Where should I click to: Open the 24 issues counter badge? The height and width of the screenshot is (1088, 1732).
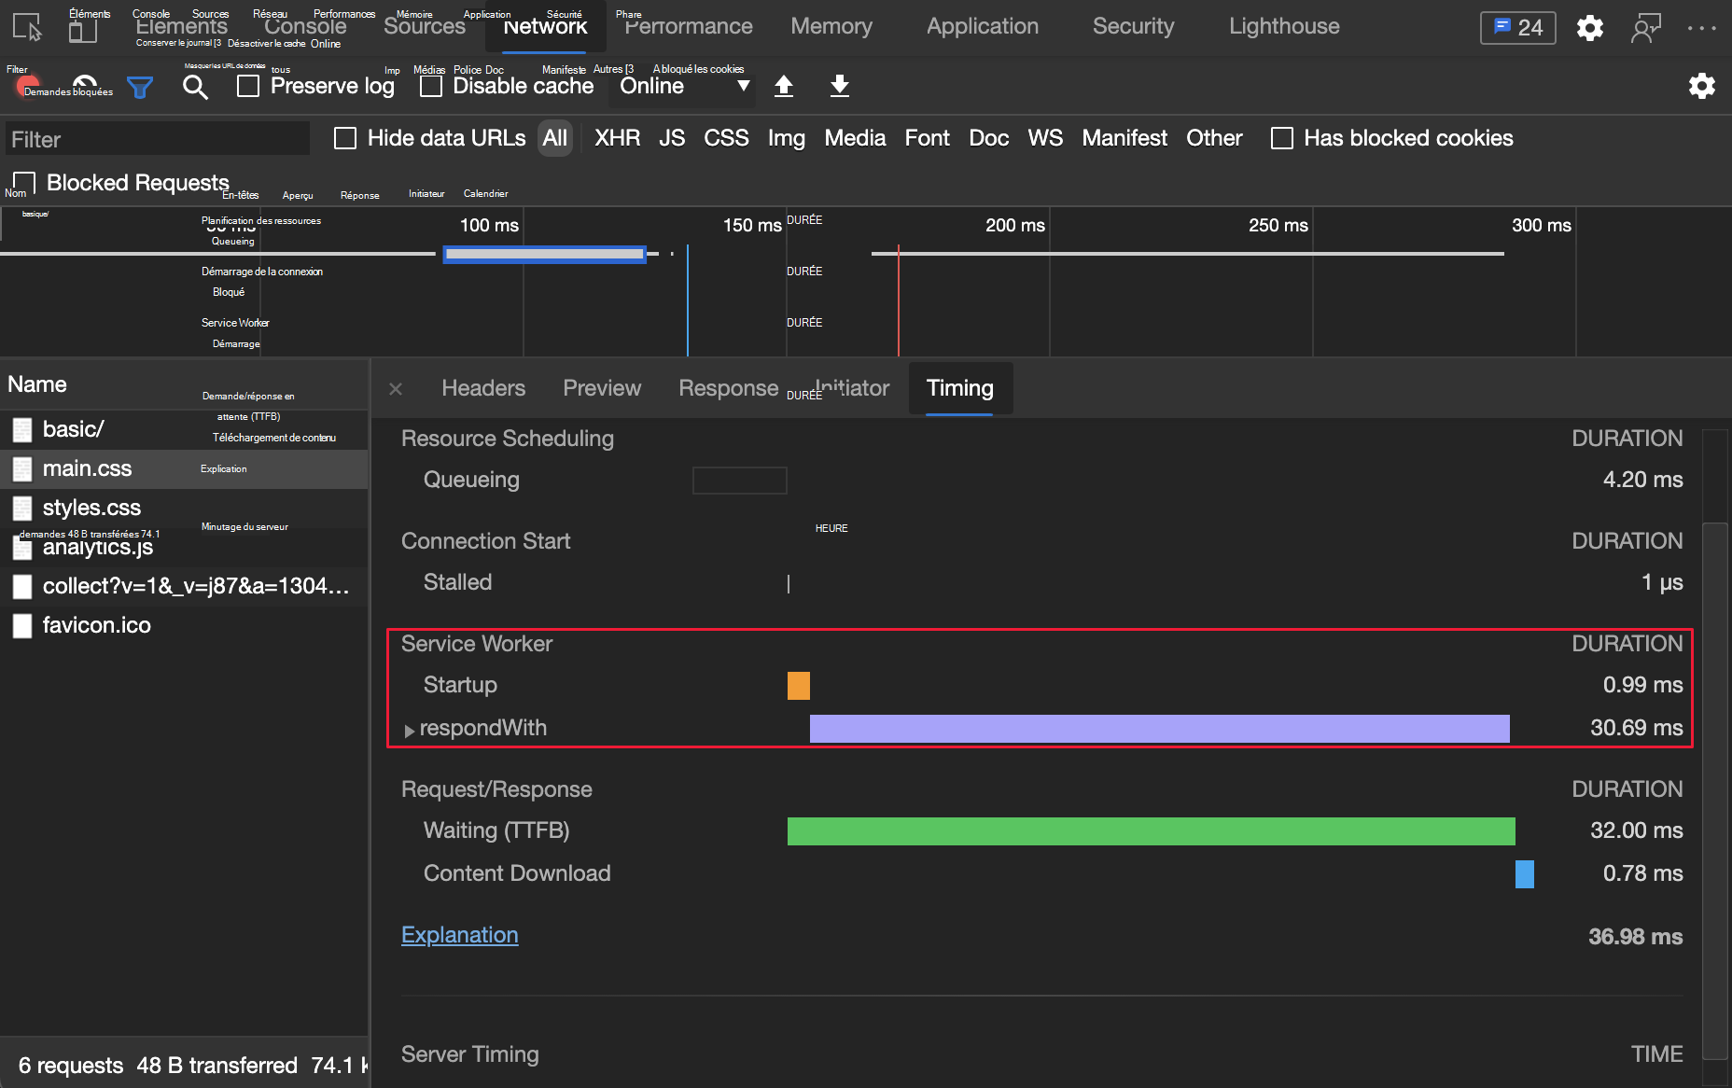pos(1517,27)
